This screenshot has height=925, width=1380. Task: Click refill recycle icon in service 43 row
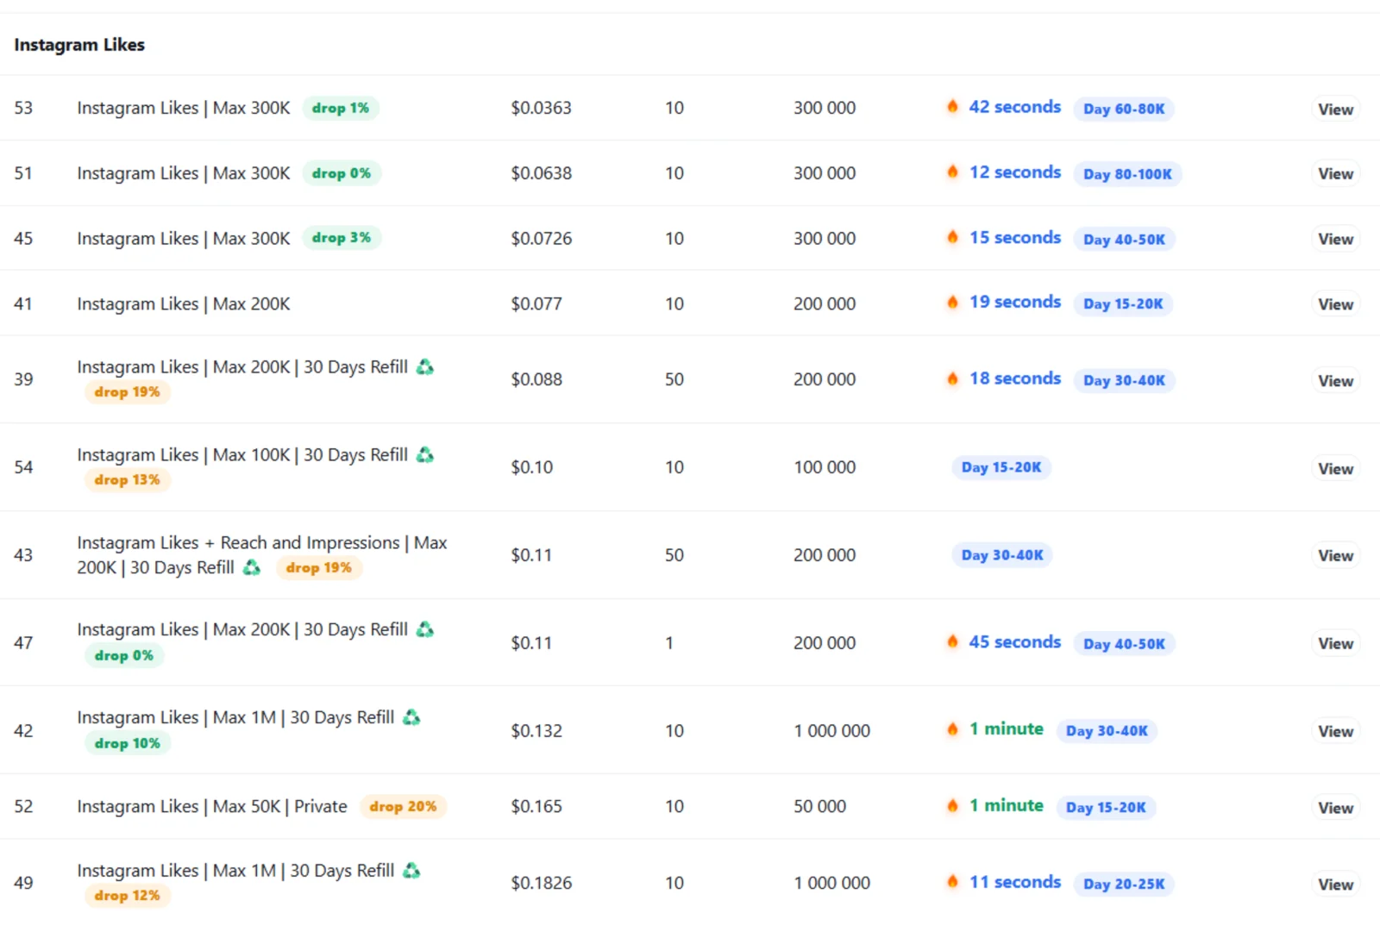point(252,567)
